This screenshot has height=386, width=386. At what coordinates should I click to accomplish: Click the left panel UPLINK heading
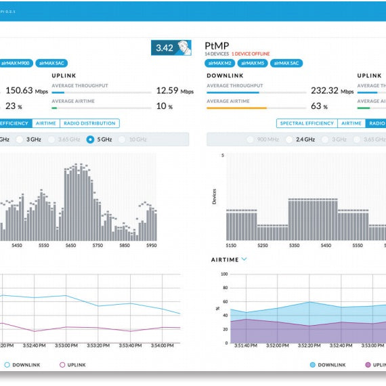[64, 76]
